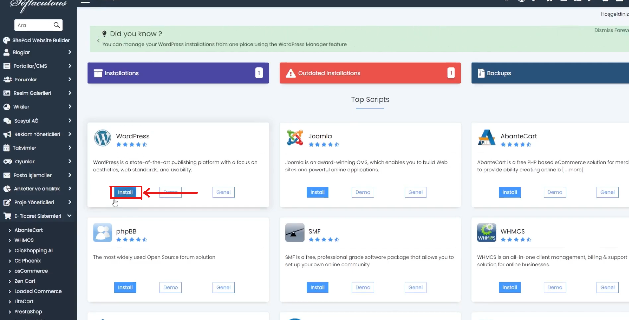Image resolution: width=629 pixels, height=320 pixels.
Task: Click the SMF logo icon
Action: click(295, 233)
